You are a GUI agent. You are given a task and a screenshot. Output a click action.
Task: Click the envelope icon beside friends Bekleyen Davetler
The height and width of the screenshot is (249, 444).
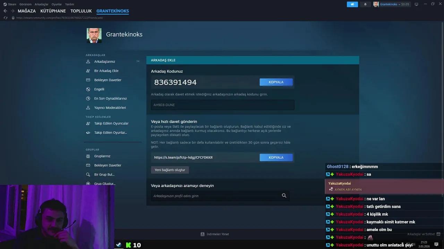[88, 80]
